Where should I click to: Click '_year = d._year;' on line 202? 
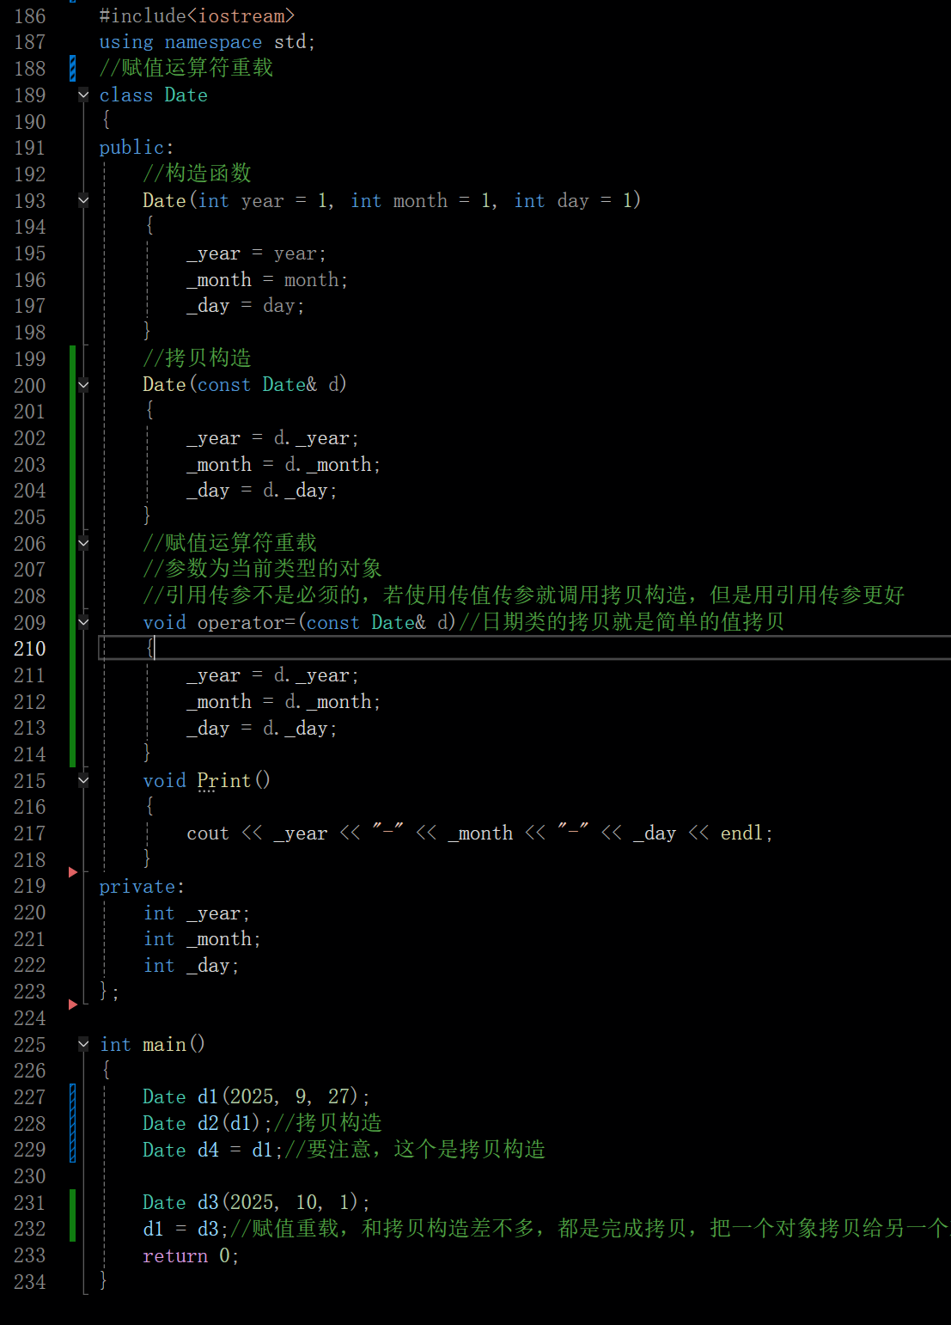pyautogui.click(x=272, y=438)
